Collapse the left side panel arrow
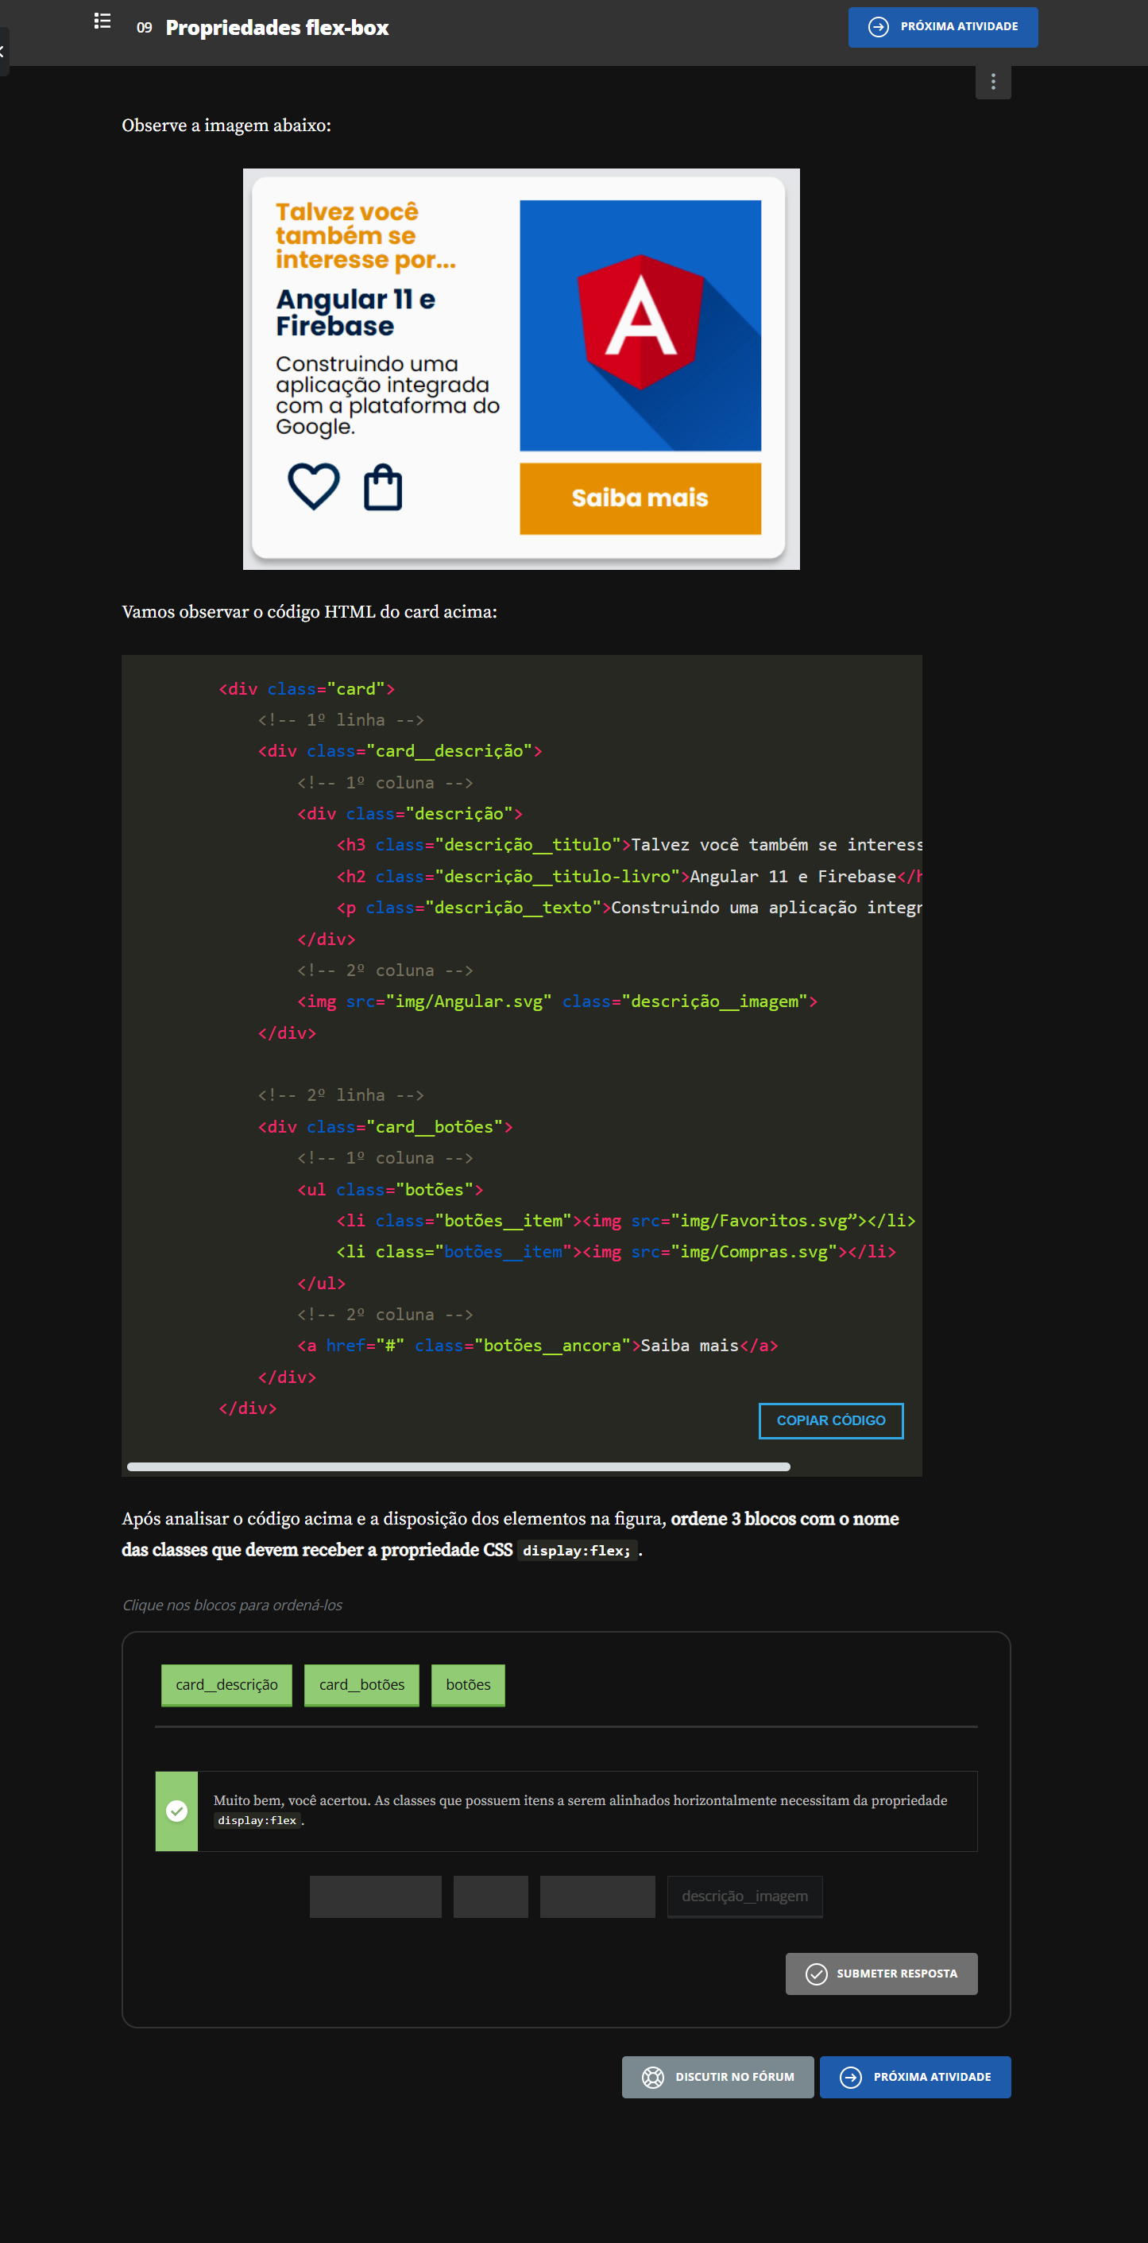 click(x=2, y=52)
